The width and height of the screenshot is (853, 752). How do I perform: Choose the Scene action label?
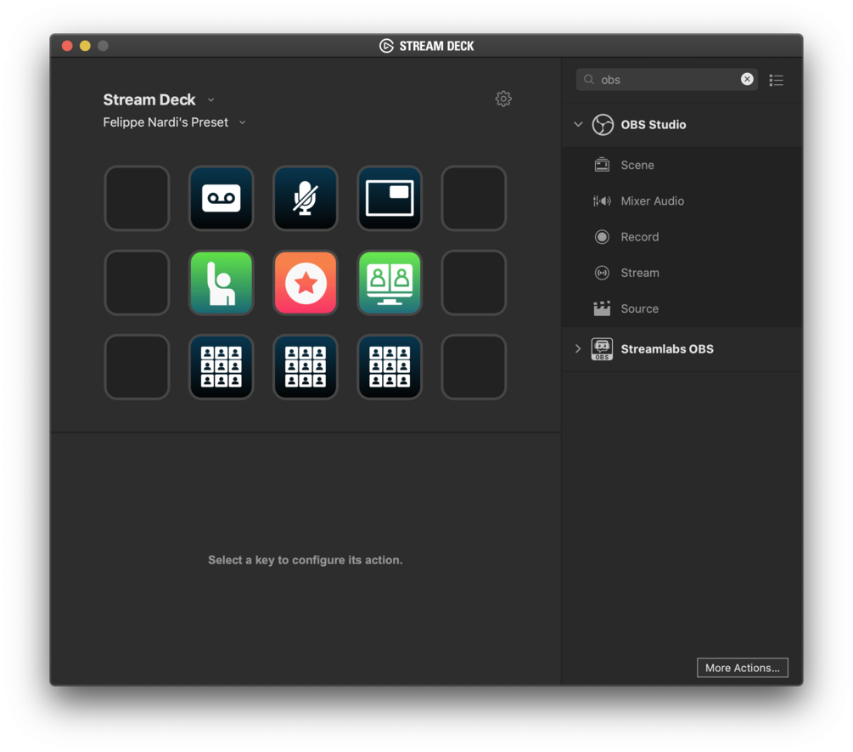pyautogui.click(x=637, y=165)
